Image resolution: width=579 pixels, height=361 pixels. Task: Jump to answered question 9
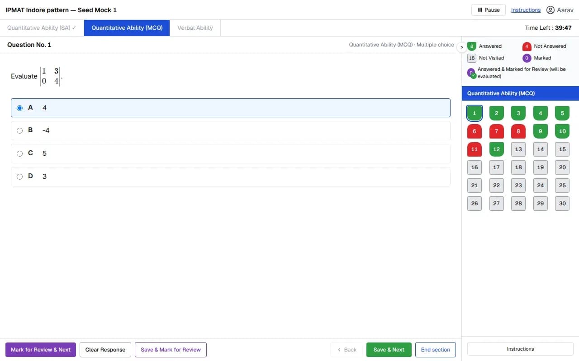point(541,131)
